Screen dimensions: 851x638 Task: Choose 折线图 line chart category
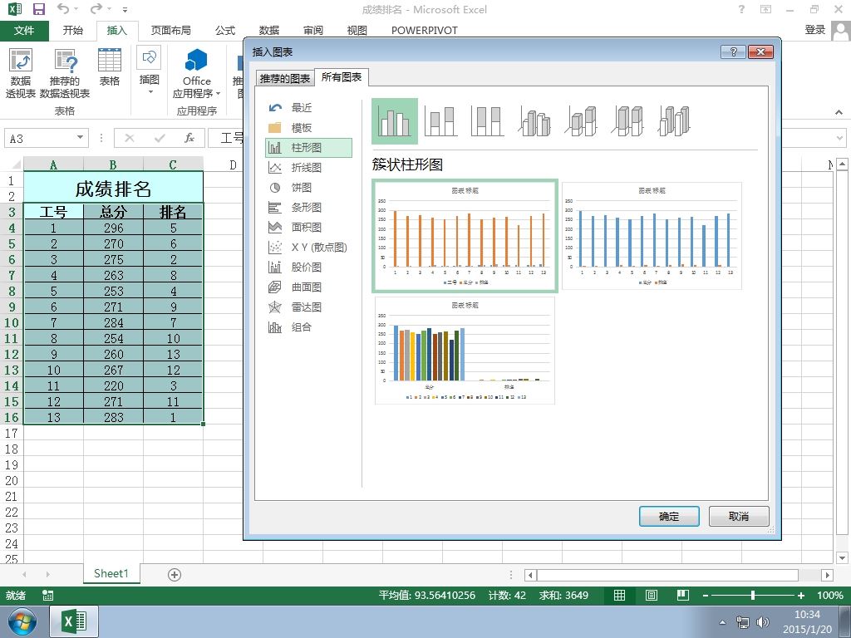(x=306, y=168)
